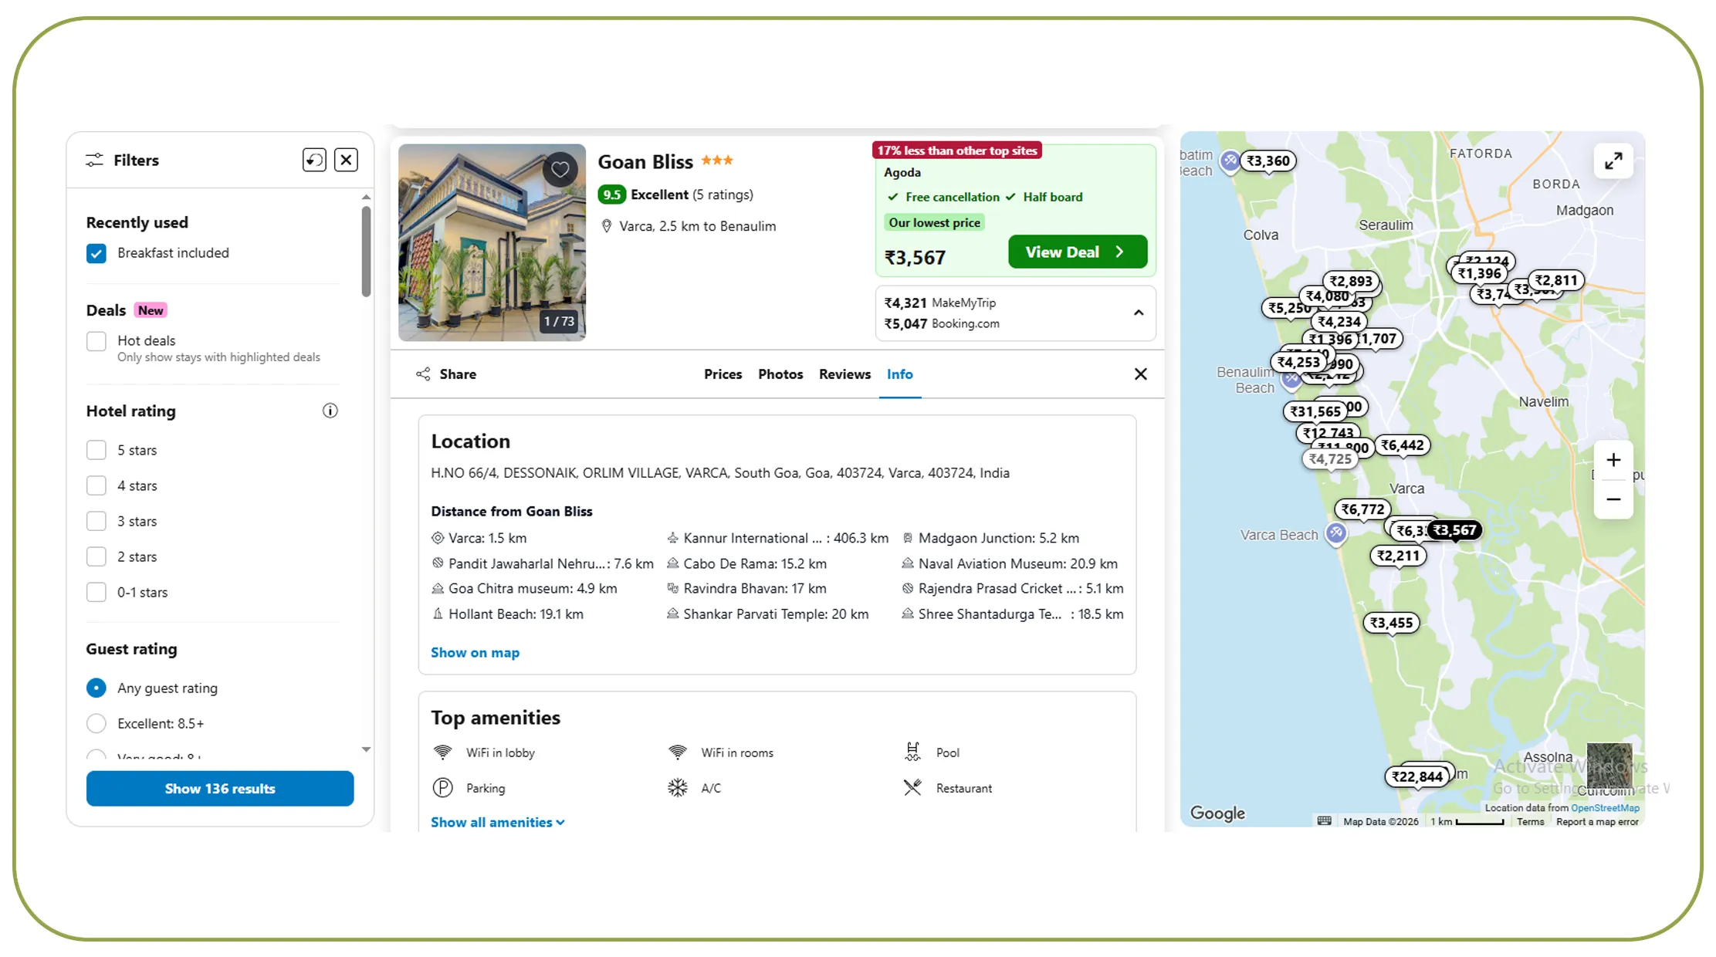
Task: Click the ₹5,047 Booking.com price
Action: (942, 323)
